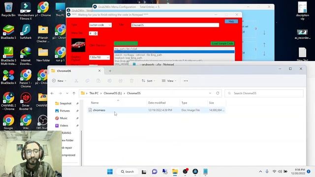
Task: Click the Share icon in Explorer toolbar
Action: tap(120, 81)
